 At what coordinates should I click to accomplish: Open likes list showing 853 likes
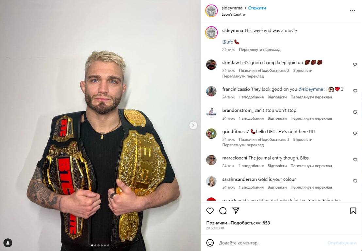pos(238,223)
